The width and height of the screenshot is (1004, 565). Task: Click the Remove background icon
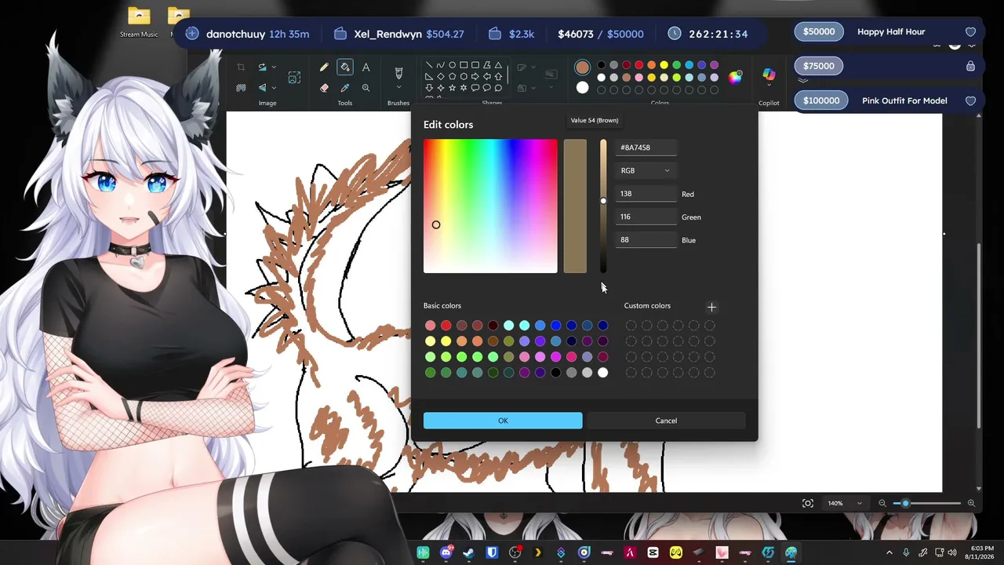point(241,87)
